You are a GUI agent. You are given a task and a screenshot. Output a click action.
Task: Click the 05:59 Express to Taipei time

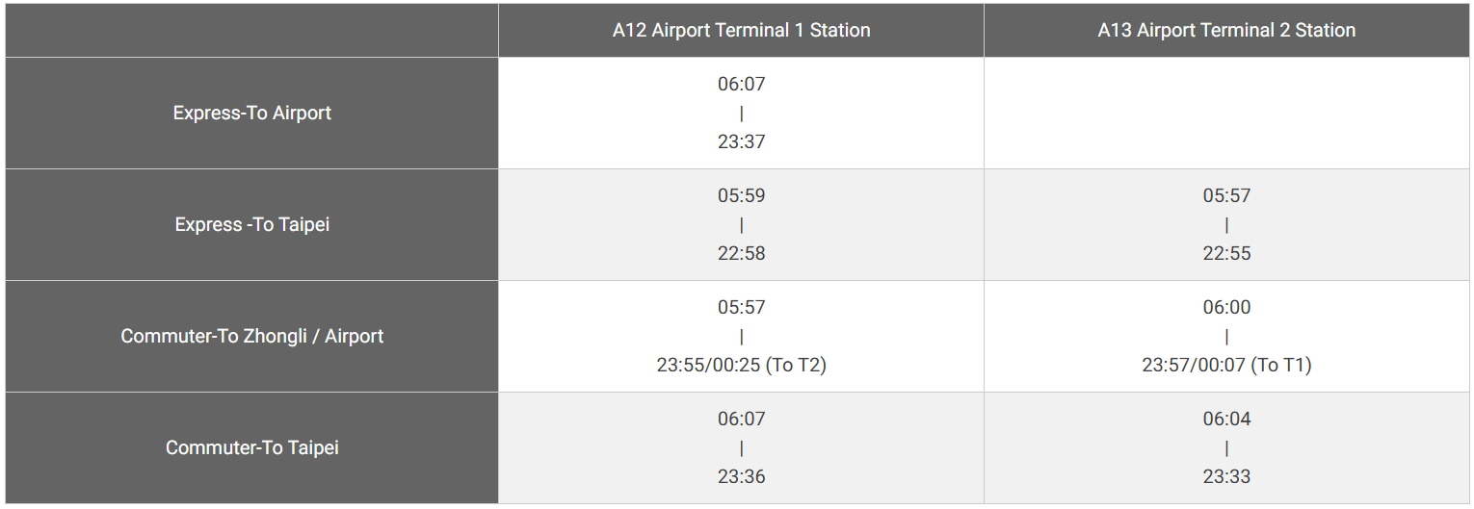pyautogui.click(x=741, y=195)
